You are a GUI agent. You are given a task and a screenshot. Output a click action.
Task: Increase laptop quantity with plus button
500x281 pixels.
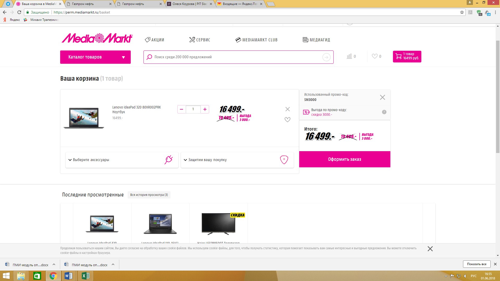[205, 109]
